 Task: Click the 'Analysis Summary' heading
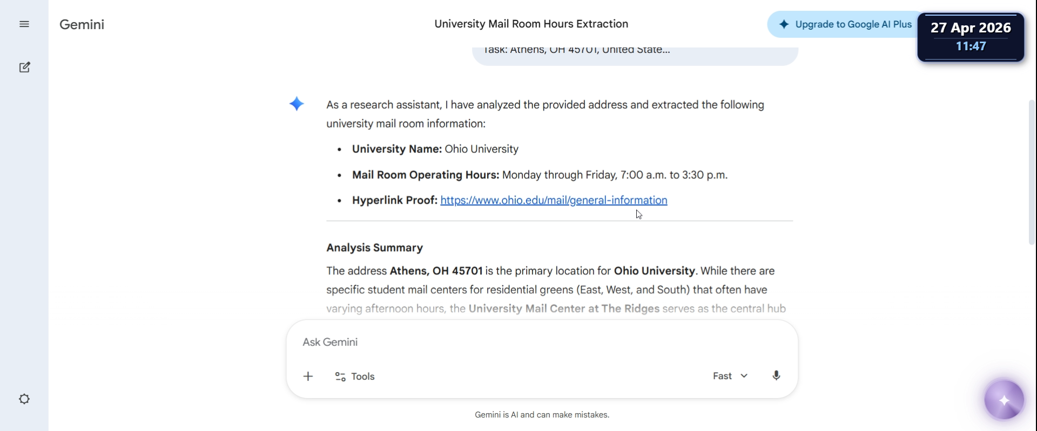pos(374,248)
